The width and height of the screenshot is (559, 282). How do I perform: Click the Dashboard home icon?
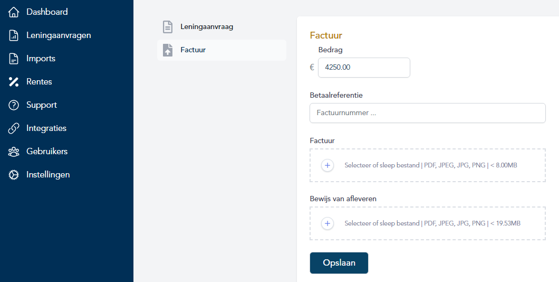14,12
